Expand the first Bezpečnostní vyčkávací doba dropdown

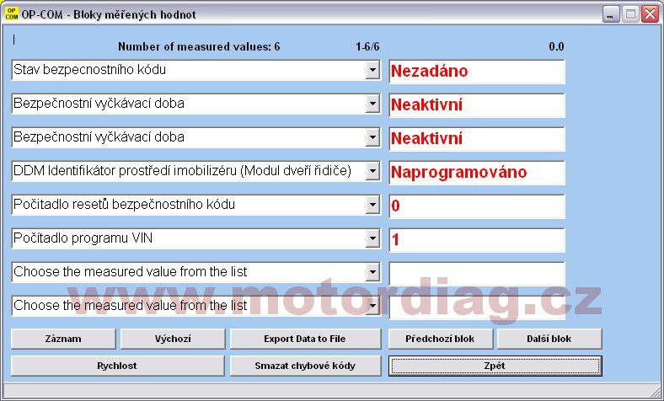pos(372,104)
